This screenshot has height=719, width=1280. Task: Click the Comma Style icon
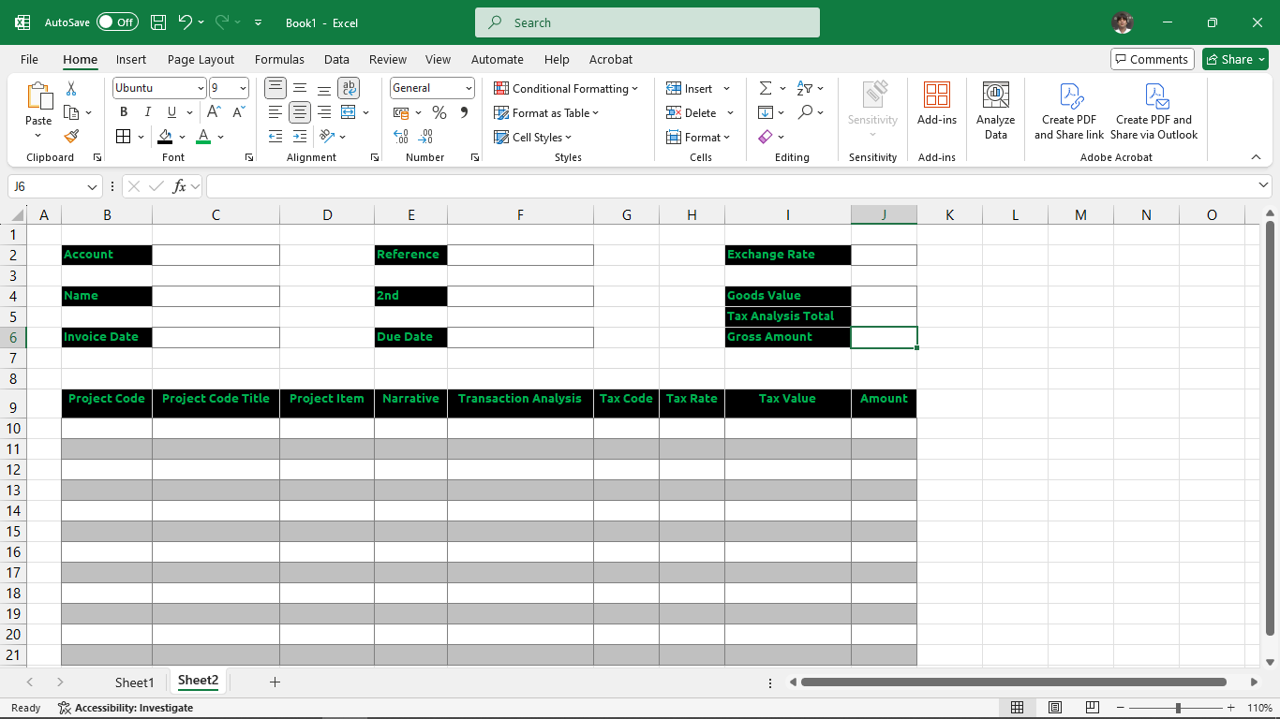464,112
